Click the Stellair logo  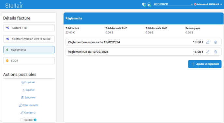[14, 5]
